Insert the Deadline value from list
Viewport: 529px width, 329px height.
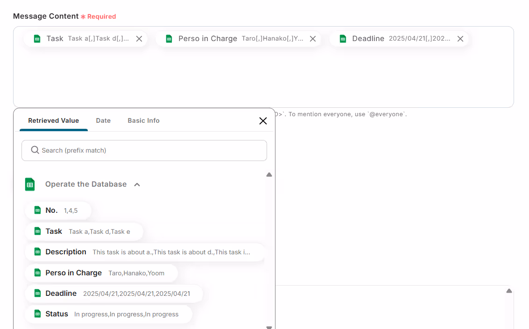(x=114, y=294)
